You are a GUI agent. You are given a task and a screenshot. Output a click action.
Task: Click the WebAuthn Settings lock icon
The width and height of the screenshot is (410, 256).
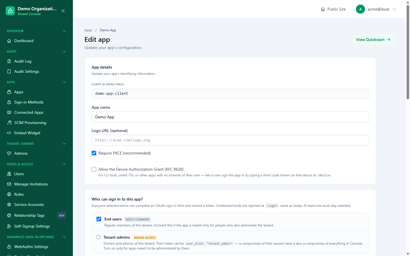(9, 247)
